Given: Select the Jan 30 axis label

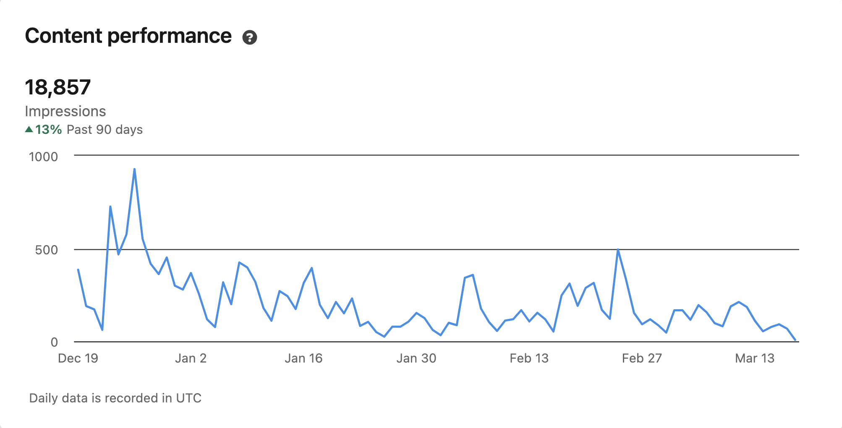Looking at the screenshot, I should [x=416, y=358].
